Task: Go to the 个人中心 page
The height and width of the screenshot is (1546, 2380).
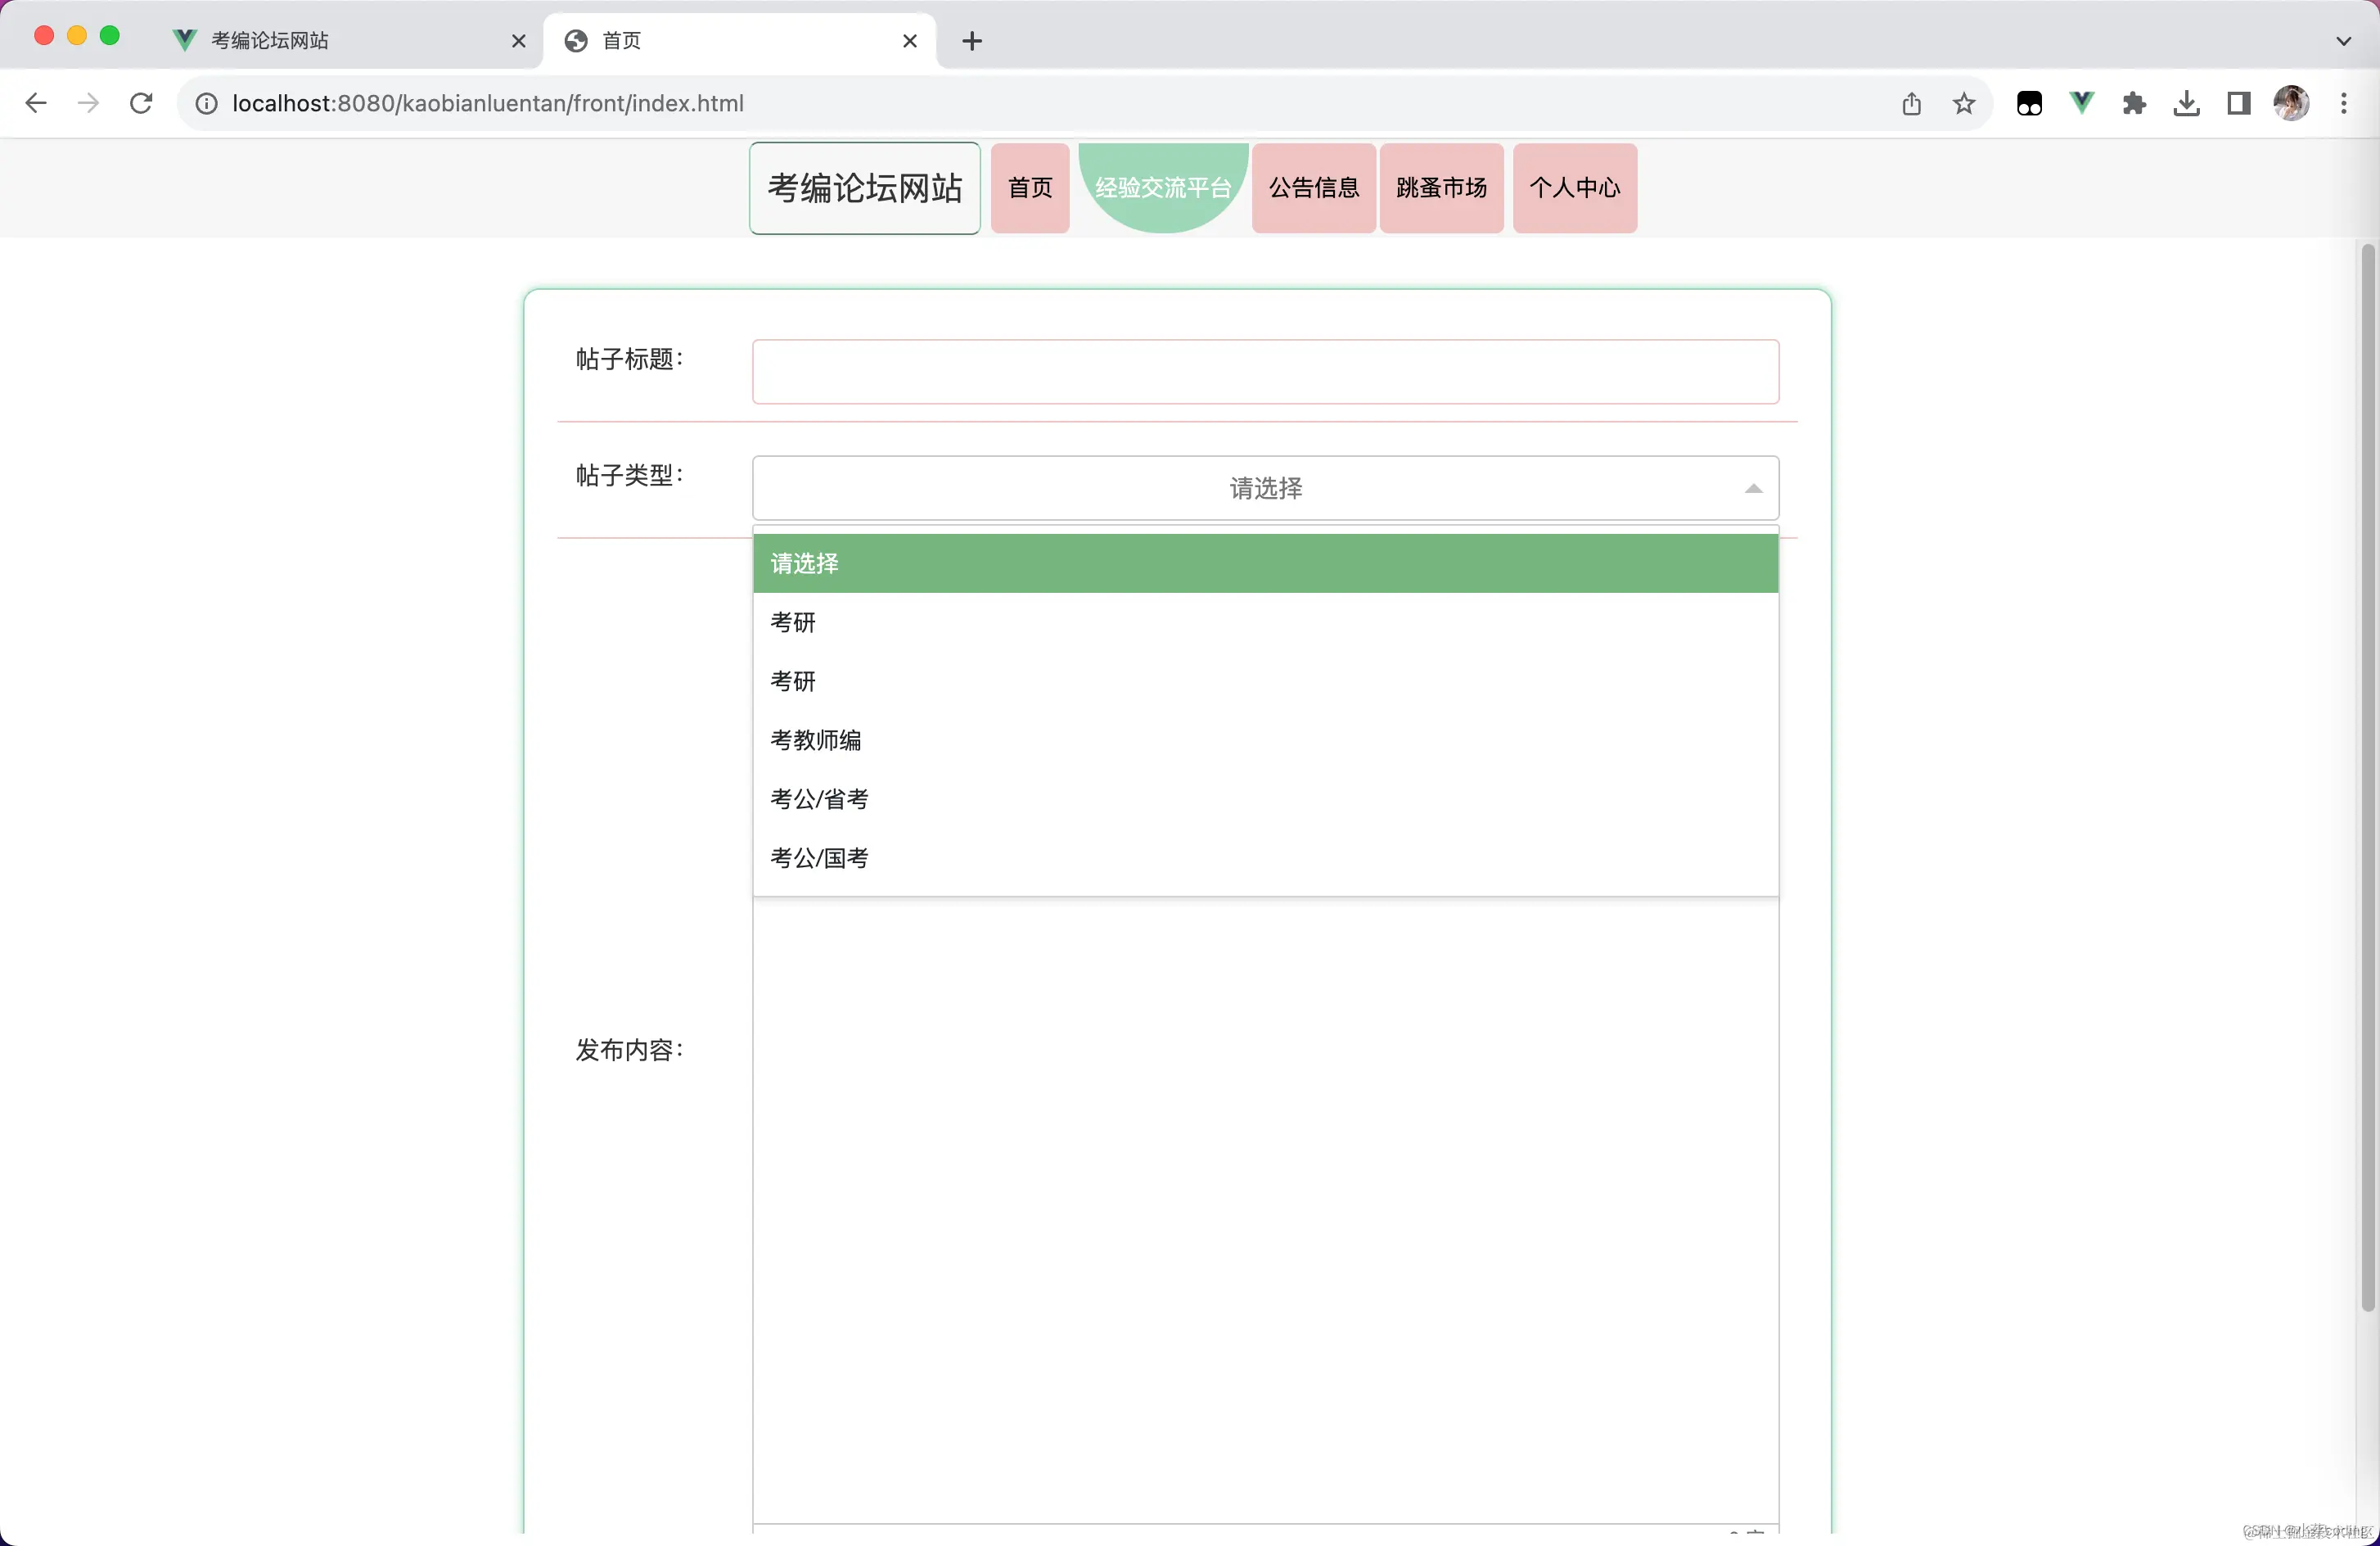Action: (x=1574, y=188)
